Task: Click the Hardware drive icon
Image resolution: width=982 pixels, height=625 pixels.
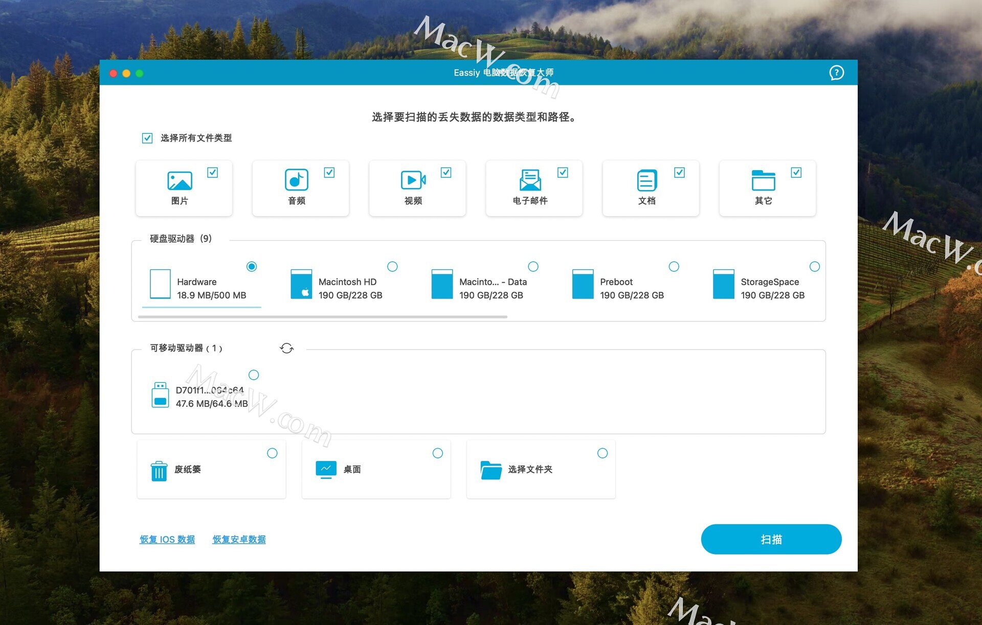Action: 160,284
